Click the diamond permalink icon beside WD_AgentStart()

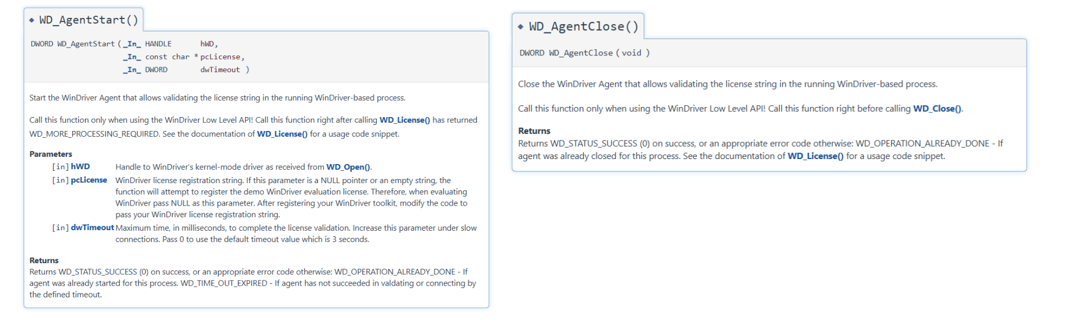click(31, 20)
